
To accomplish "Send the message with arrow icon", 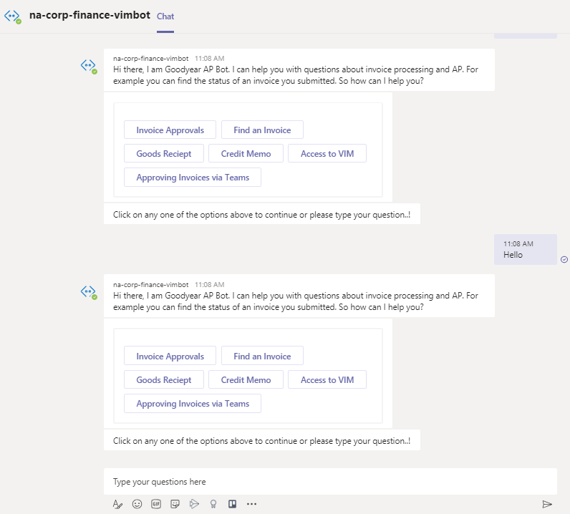I will coord(547,504).
